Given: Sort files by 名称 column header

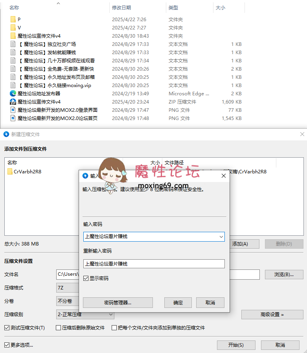Looking at the screenshot, I should [14, 8].
